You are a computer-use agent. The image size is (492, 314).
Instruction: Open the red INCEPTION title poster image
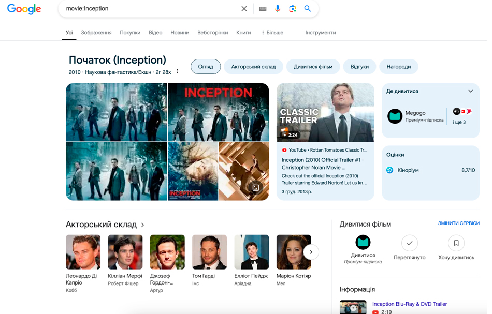click(219, 112)
